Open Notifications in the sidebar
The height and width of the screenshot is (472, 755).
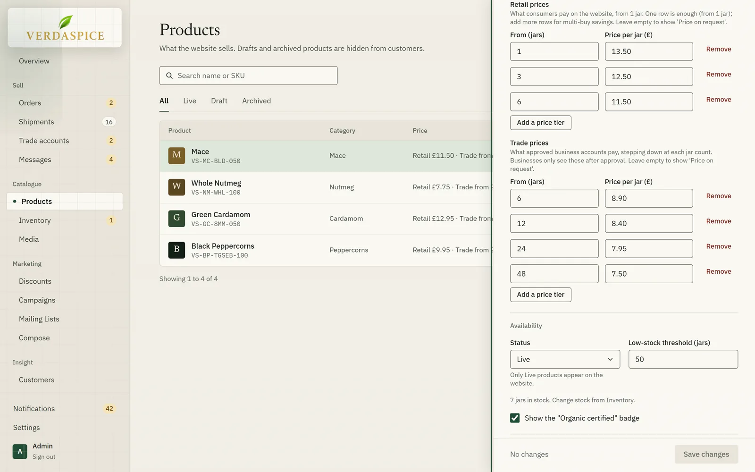point(65,409)
